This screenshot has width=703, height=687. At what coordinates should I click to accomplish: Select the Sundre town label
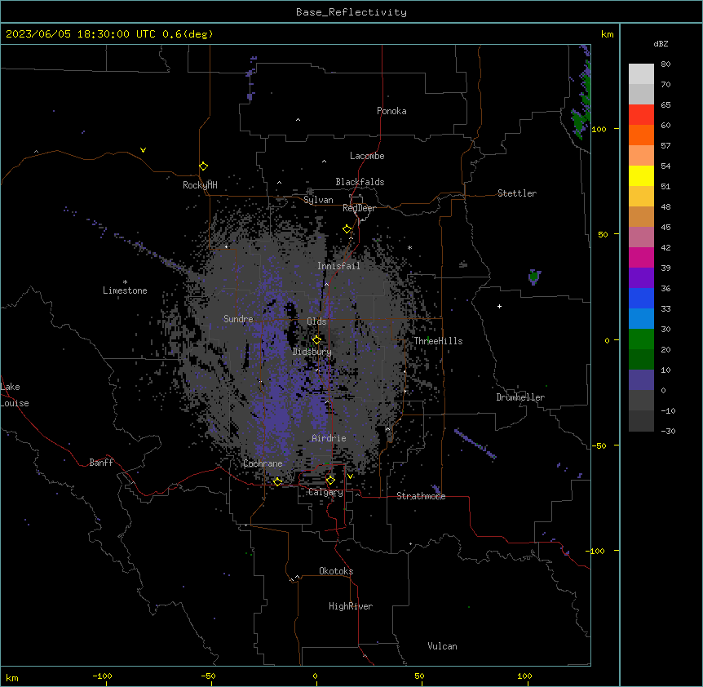point(238,319)
